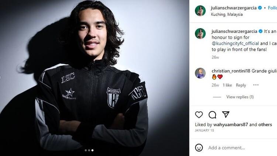This screenshot has width=277, height=156.
Task: Like the post with heart icon
Action: coord(199,115)
